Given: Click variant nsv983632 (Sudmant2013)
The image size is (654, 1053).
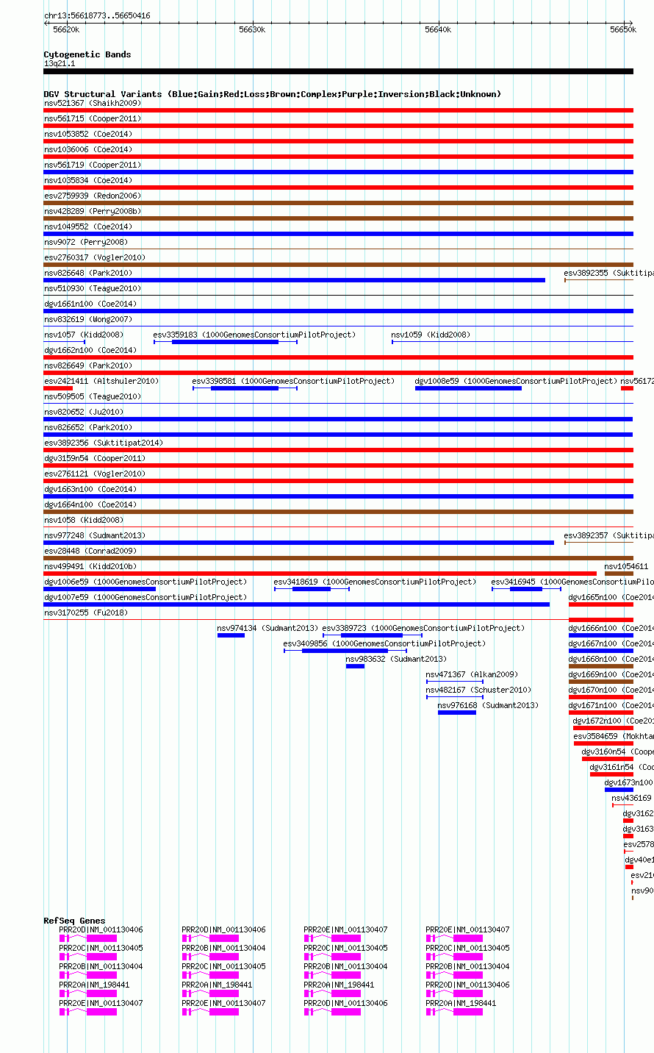Looking at the screenshot, I should [396, 659].
